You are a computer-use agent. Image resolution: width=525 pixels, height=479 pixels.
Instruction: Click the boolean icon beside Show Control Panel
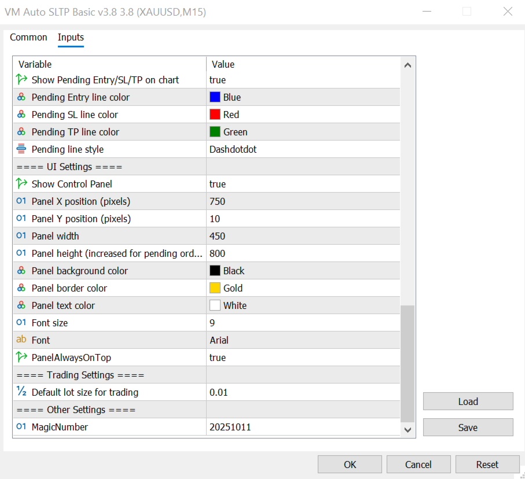click(21, 184)
